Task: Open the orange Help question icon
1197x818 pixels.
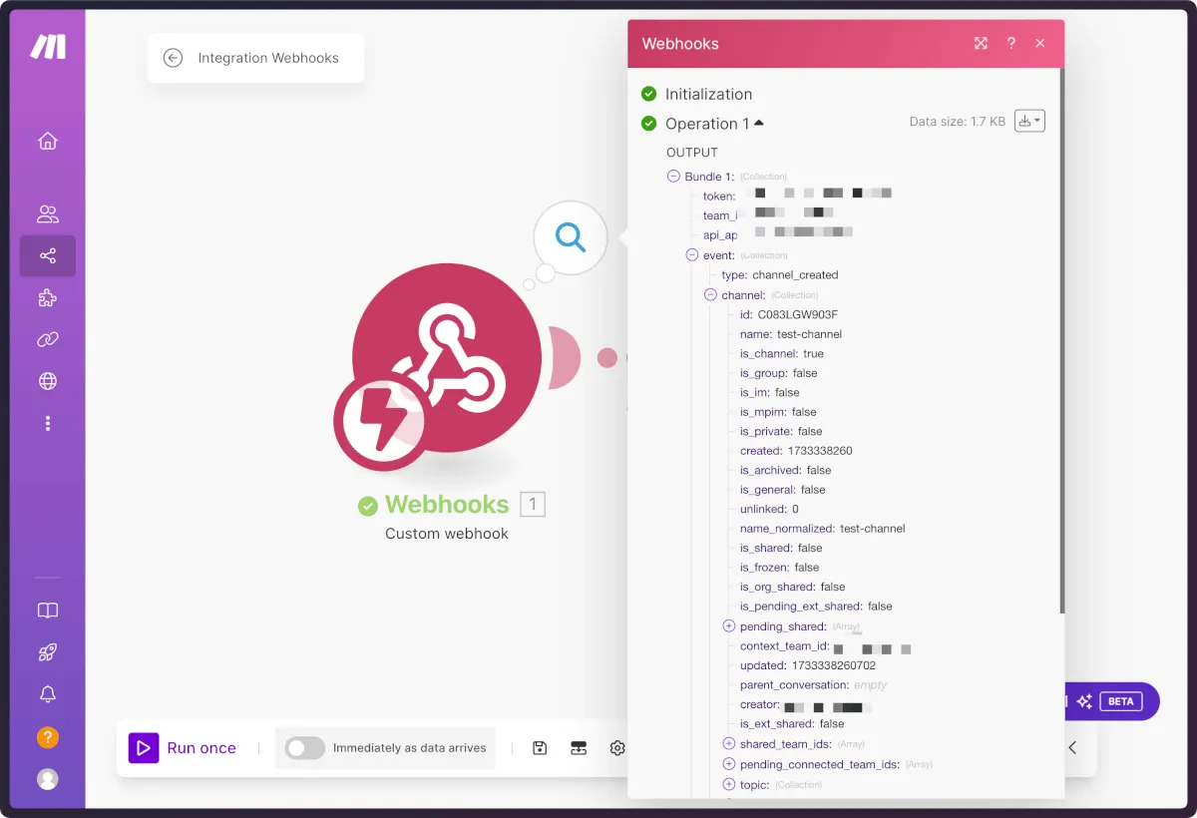Action: [x=48, y=738]
